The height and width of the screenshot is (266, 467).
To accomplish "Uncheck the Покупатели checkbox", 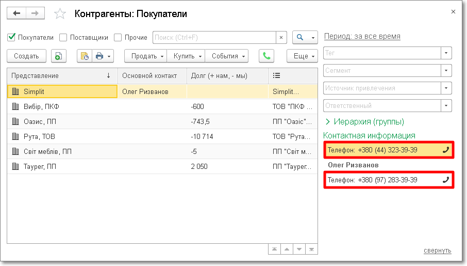I will pyautogui.click(x=11, y=37).
